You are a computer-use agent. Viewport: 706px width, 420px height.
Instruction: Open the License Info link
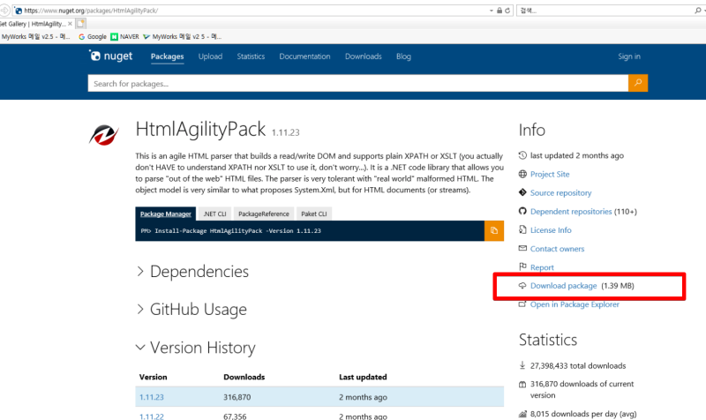tap(551, 230)
